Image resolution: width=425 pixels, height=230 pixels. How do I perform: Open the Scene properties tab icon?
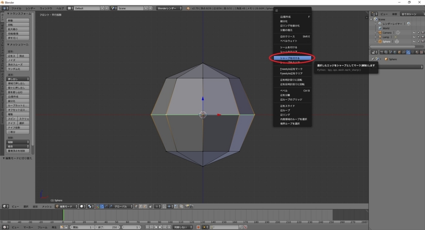[391, 52]
